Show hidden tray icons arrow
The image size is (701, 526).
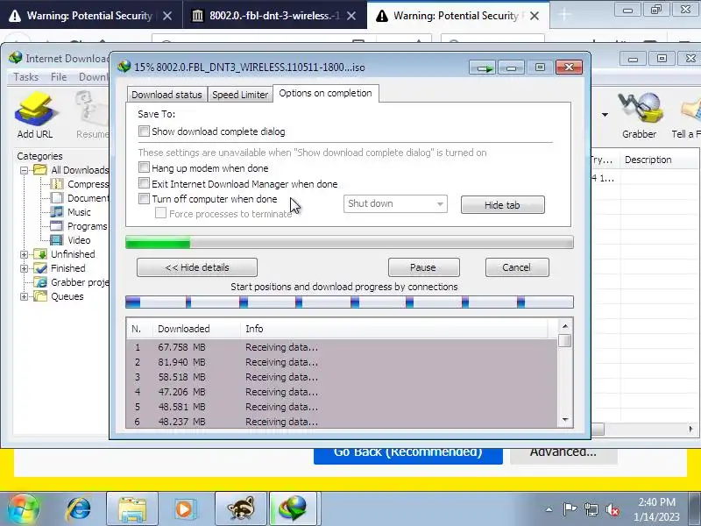click(x=549, y=509)
